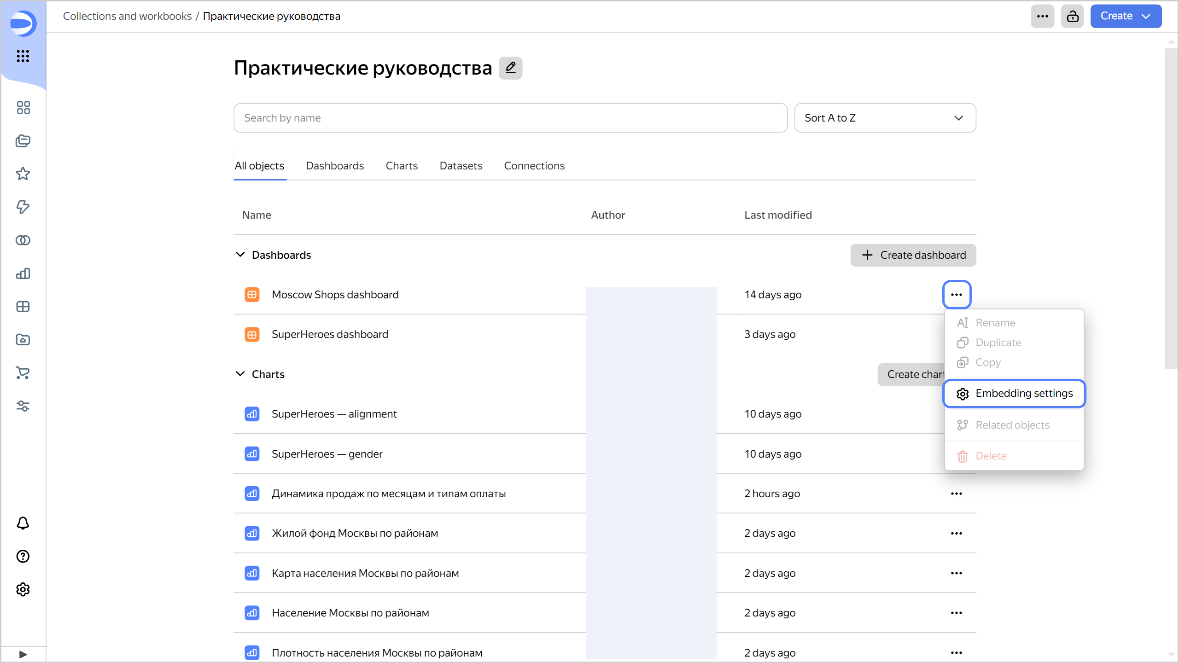Click the Search by name field
This screenshot has height=663, width=1179.
[510, 118]
